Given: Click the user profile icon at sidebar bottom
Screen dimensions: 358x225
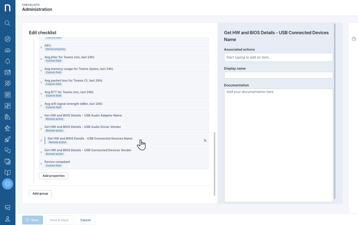Looking at the screenshot, I should 8,219.
